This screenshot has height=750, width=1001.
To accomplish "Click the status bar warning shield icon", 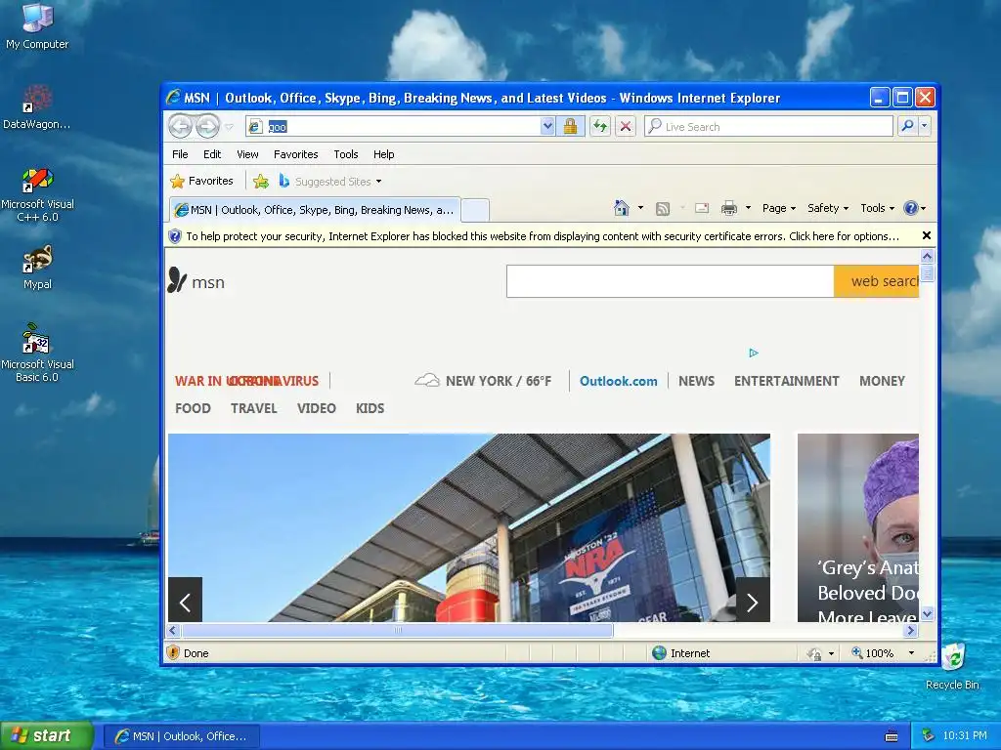I will point(173,653).
